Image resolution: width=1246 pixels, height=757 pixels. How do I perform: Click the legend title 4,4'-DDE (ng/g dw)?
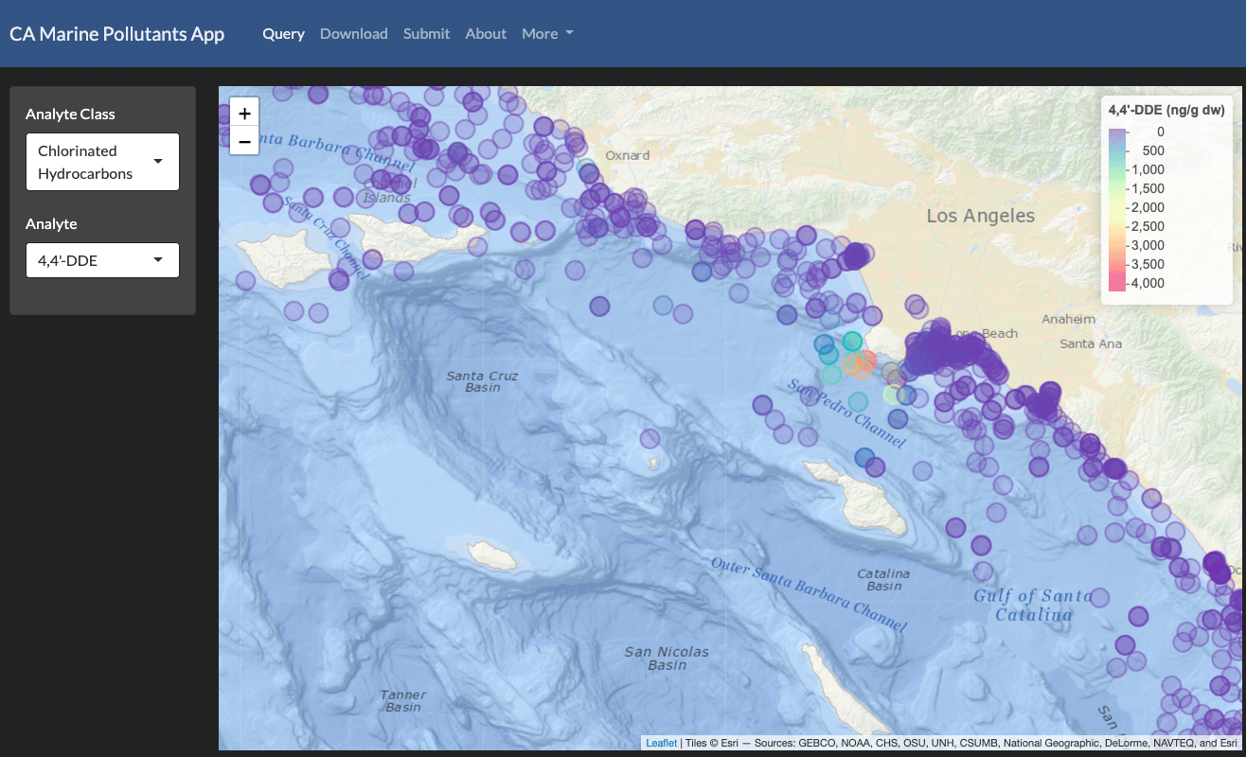tap(1166, 110)
